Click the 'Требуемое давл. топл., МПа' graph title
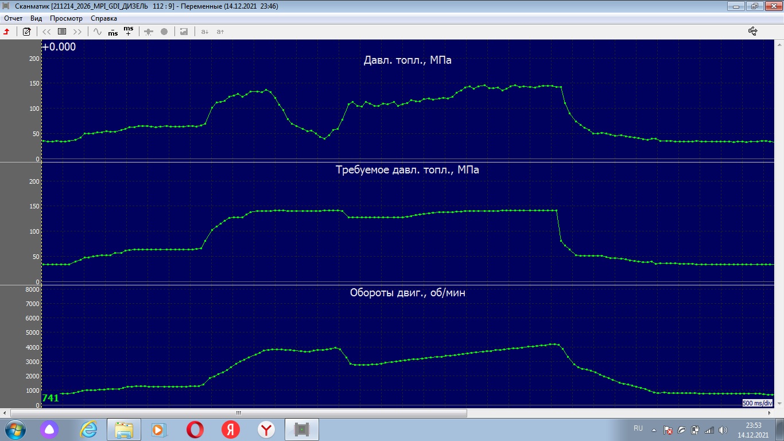 point(407,170)
